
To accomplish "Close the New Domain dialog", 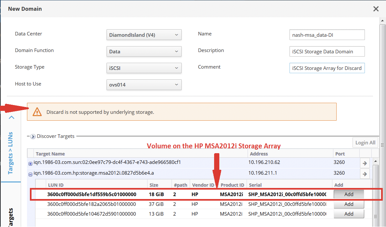I will click(x=376, y=9).
